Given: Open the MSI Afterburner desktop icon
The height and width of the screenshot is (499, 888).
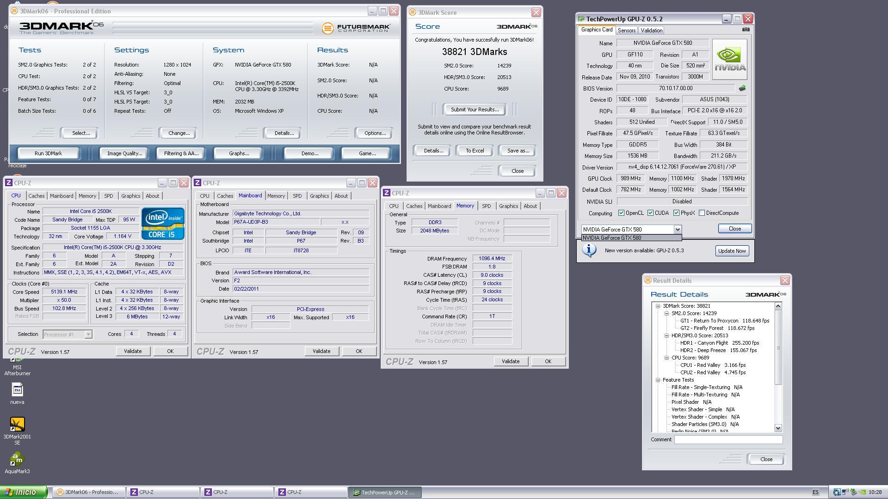Looking at the screenshot, I should [x=17, y=367].
